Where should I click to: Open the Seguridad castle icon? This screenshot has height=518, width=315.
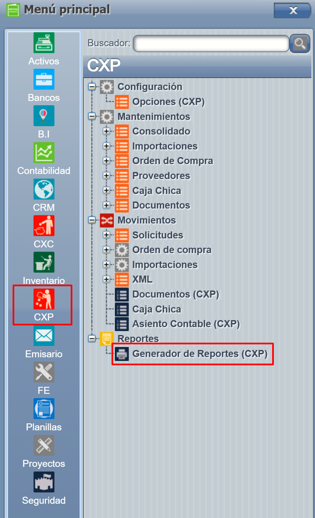44,482
